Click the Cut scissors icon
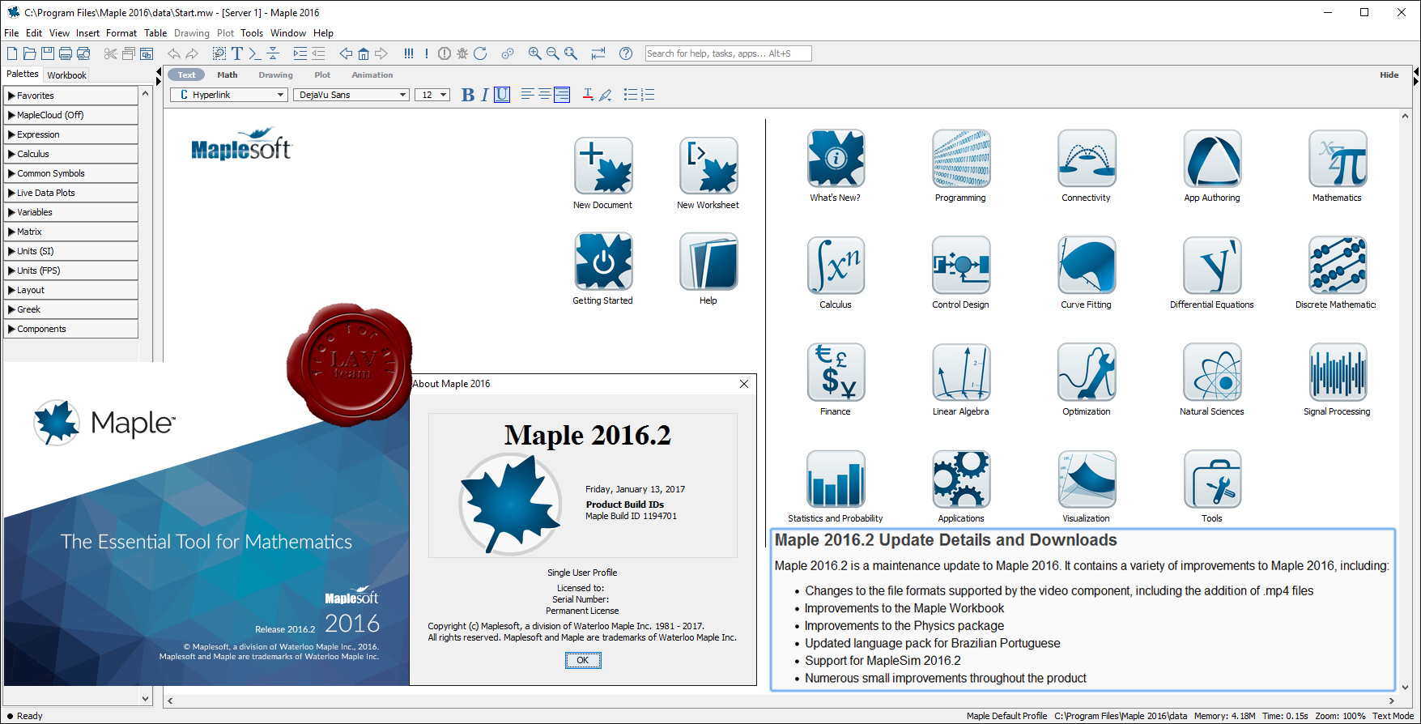The image size is (1421, 724). [x=111, y=53]
